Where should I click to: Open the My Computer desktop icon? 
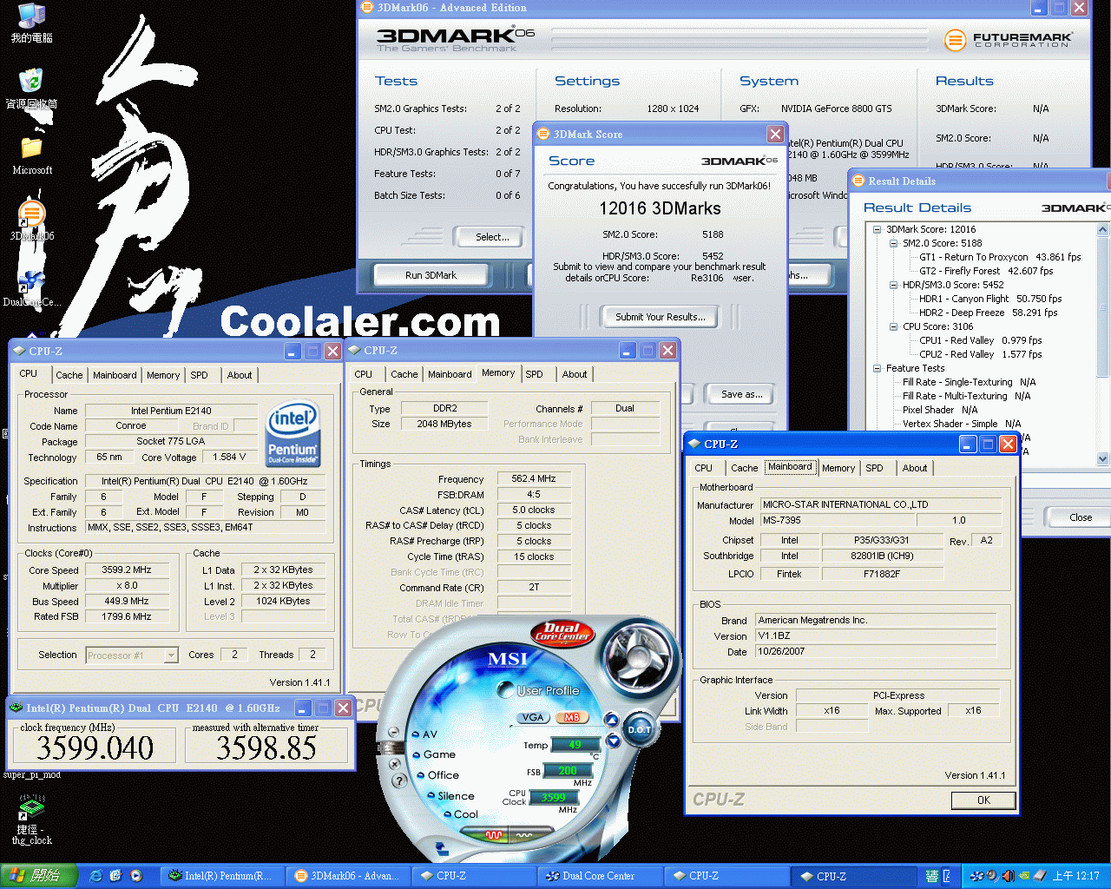(x=32, y=23)
